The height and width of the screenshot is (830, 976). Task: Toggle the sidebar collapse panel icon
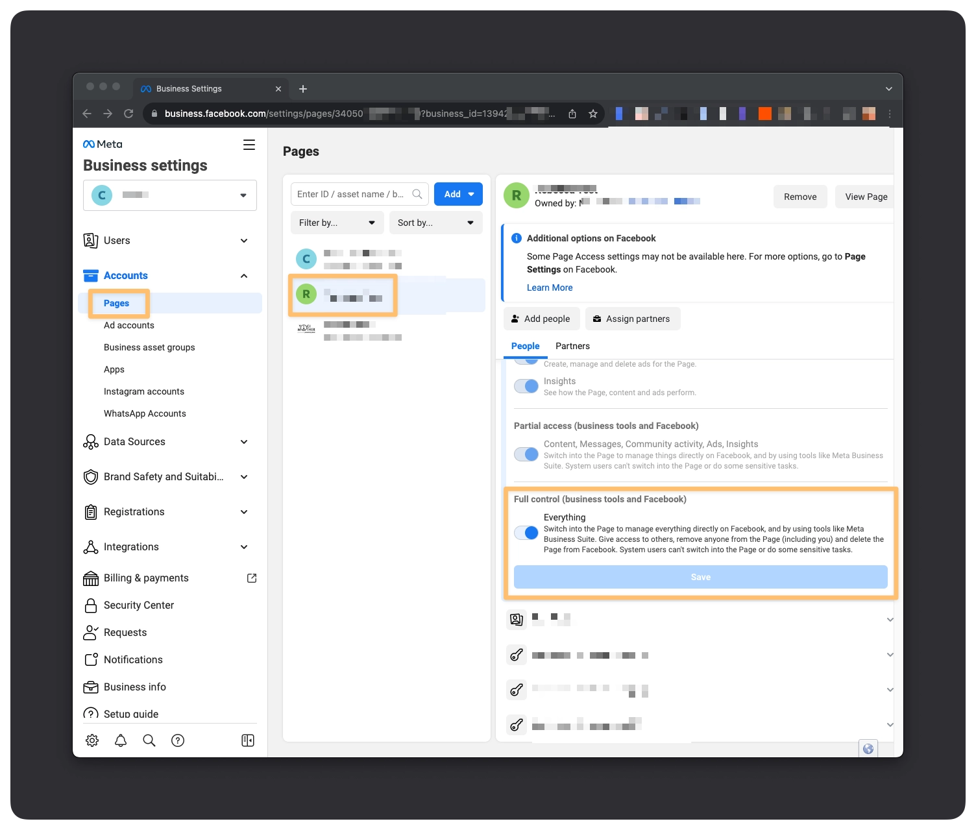[248, 740]
